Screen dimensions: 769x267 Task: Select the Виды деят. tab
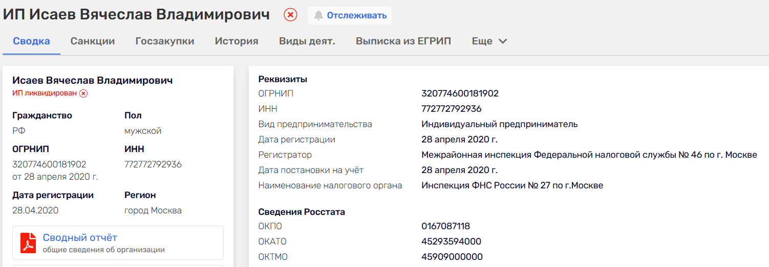pos(307,41)
